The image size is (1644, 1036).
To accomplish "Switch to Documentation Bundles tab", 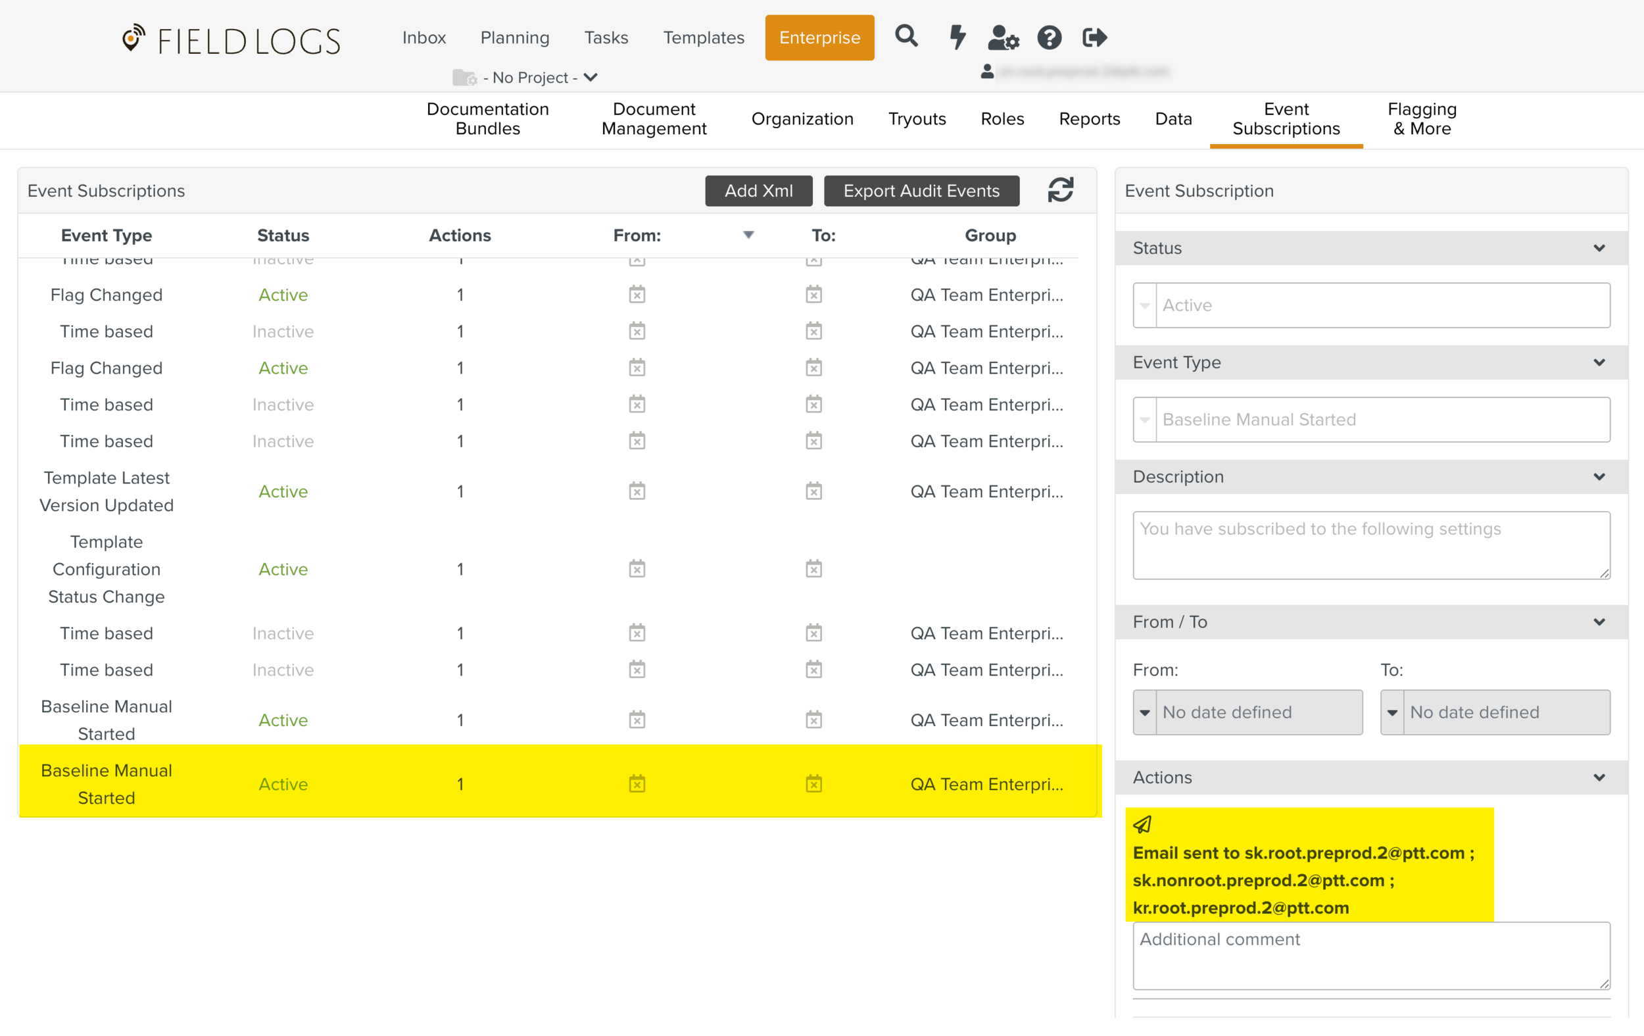I will coord(487,119).
